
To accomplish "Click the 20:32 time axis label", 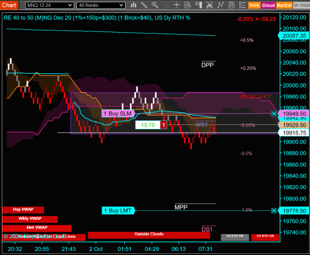I will [15, 249].
